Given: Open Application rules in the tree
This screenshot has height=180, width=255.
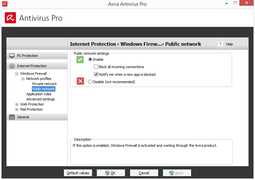Looking at the screenshot, I should (x=39, y=94).
